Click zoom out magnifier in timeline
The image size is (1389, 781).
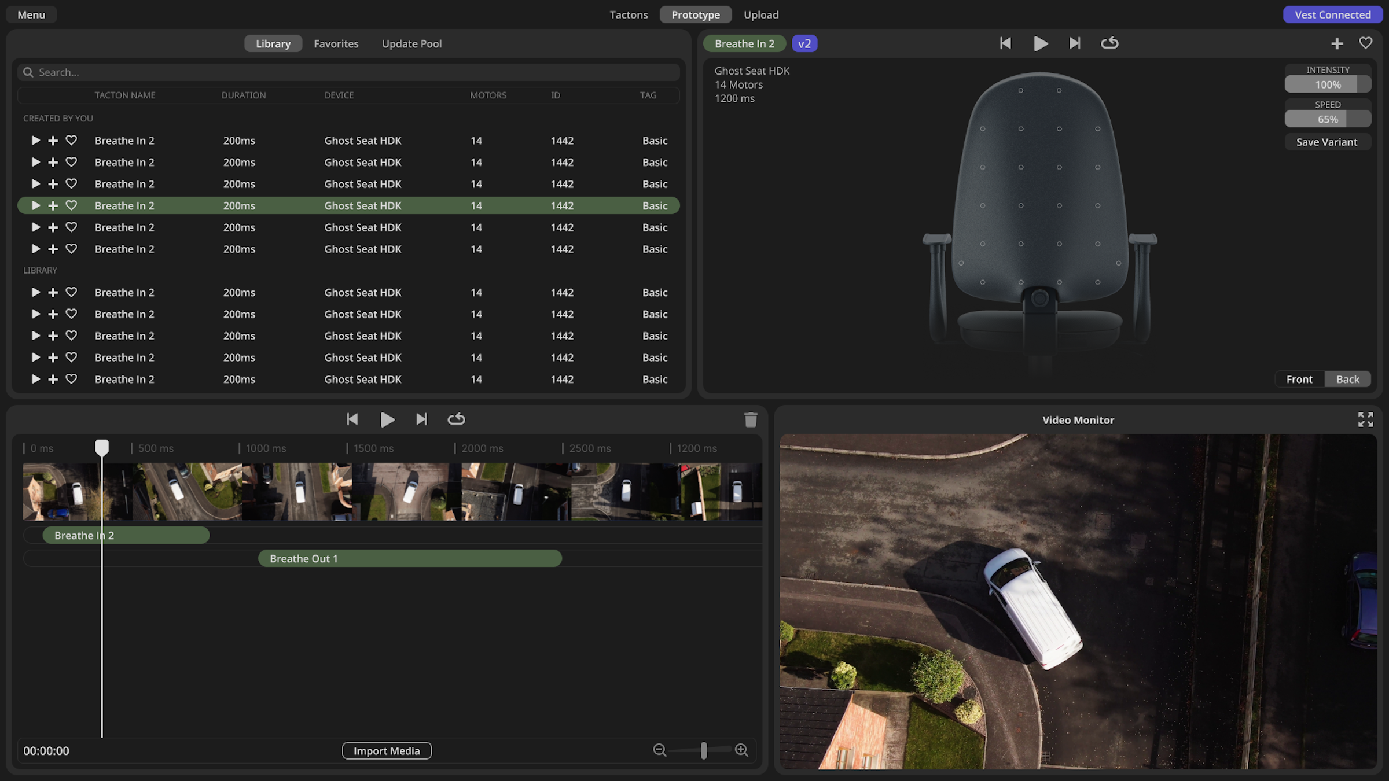pyautogui.click(x=659, y=750)
